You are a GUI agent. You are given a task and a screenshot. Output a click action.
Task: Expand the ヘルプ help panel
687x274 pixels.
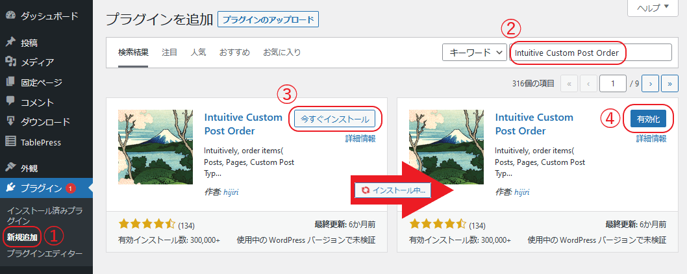(651, 8)
